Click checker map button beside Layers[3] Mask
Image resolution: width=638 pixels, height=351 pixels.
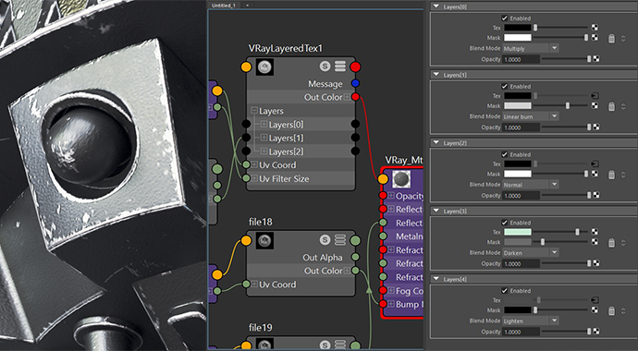[x=595, y=242]
